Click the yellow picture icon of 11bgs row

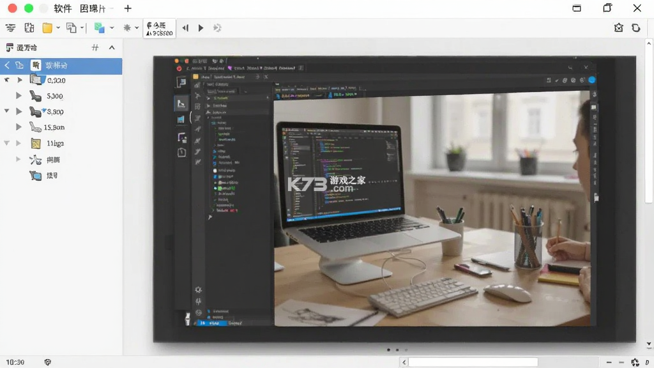click(36, 144)
